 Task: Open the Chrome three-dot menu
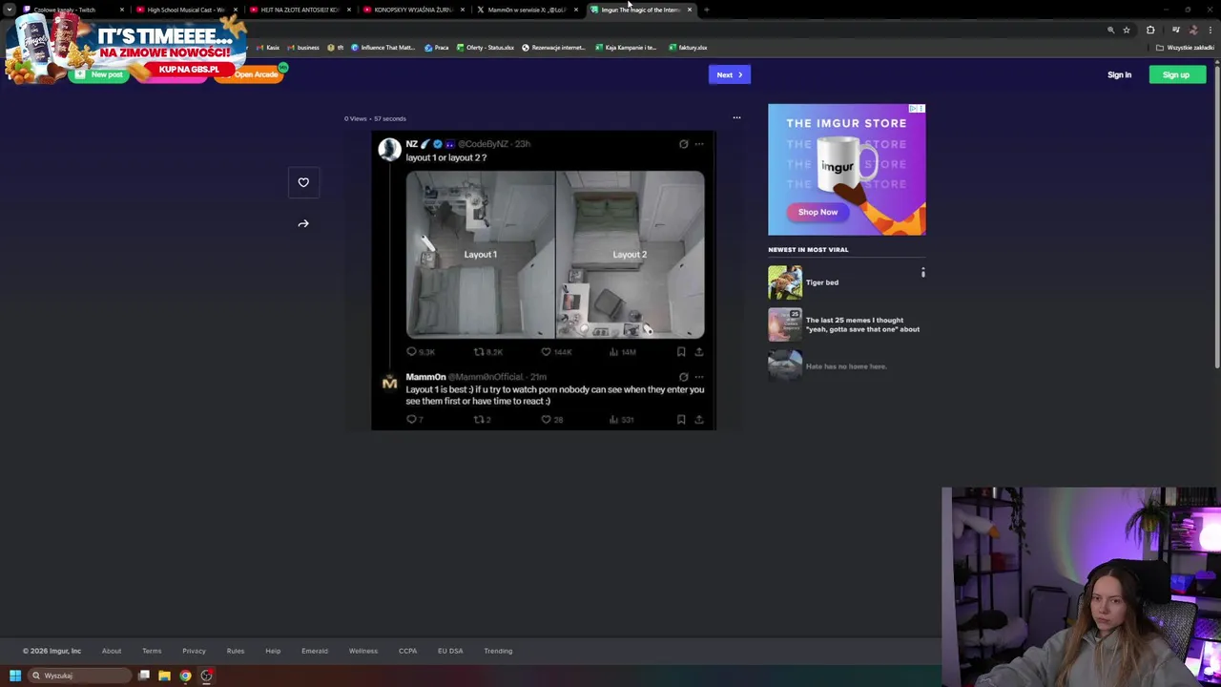click(x=1211, y=30)
